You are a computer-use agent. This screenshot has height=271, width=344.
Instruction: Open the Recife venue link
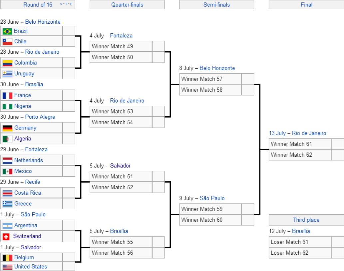pyautogui.click(x=33, y=182)
